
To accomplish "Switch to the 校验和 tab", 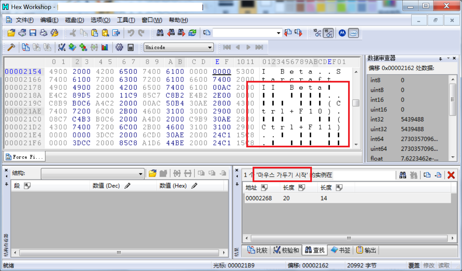I will pos(285,250).
